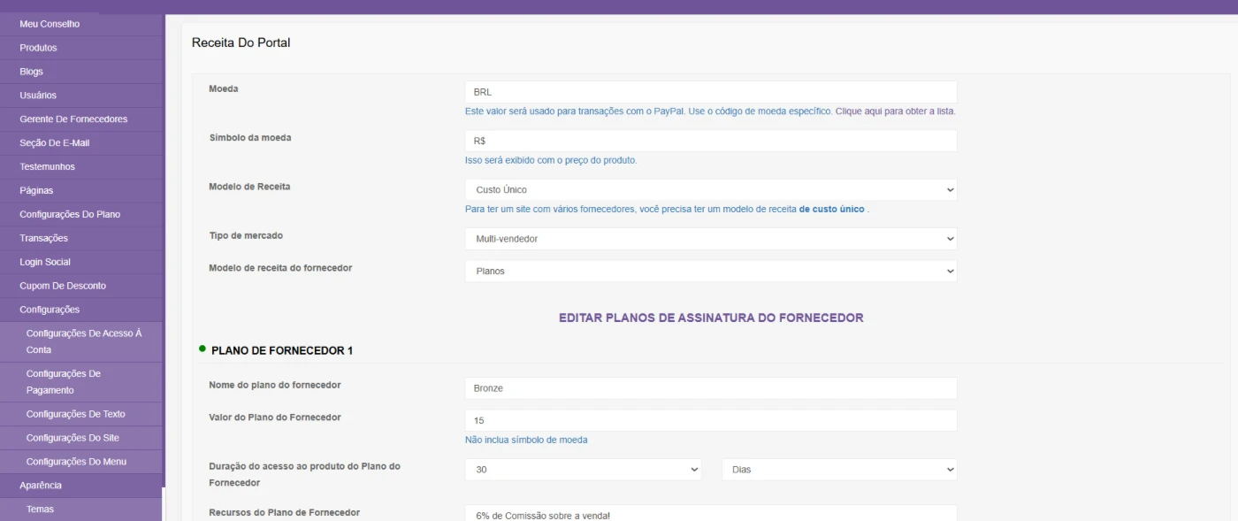Go to Testemunhos section

tap(81, 167)
